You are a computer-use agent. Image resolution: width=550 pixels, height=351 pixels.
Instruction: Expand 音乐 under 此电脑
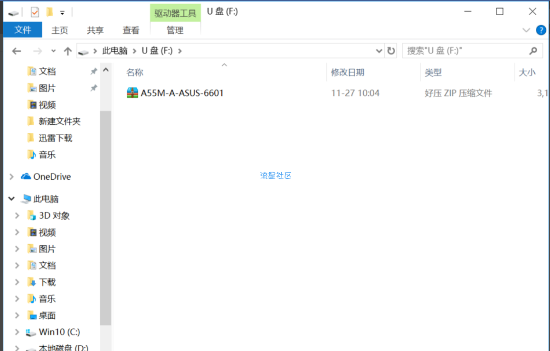17,298
